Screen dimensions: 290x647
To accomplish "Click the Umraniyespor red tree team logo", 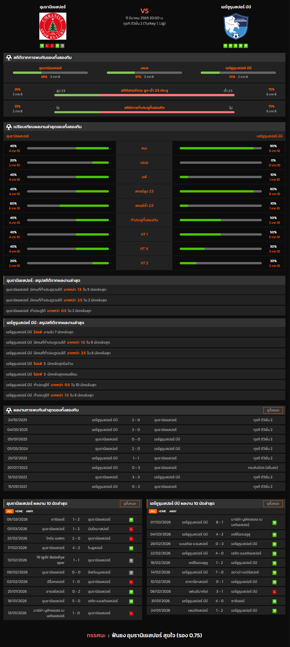I will tap(53, 26).
